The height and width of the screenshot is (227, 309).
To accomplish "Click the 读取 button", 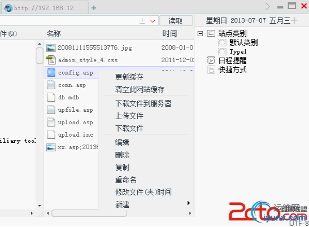I will (x=176, y=21).
